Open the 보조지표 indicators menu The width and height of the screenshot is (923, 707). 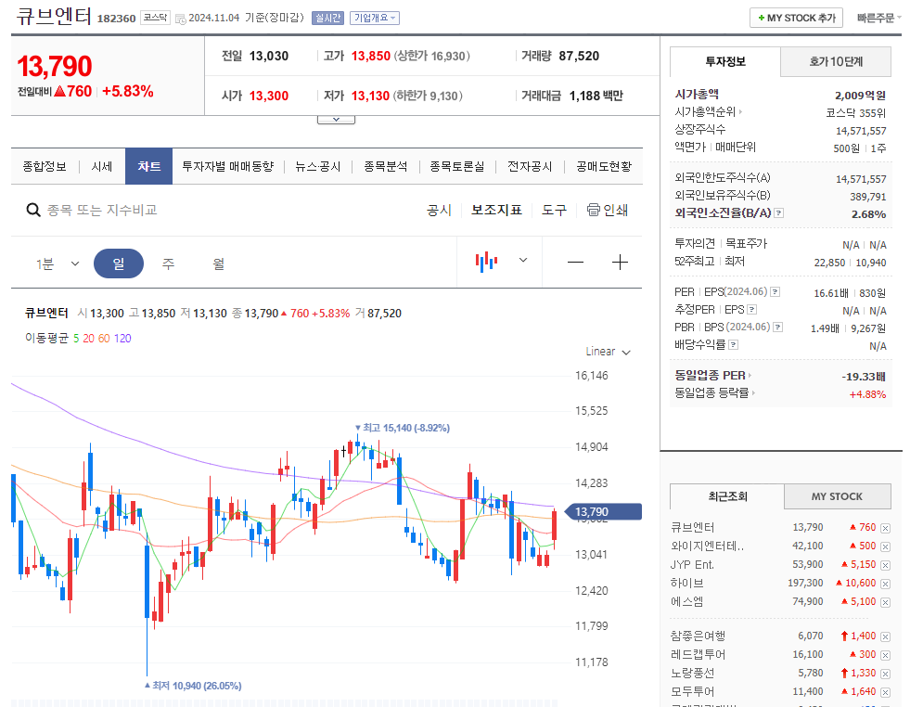click(x=496, y=211)
